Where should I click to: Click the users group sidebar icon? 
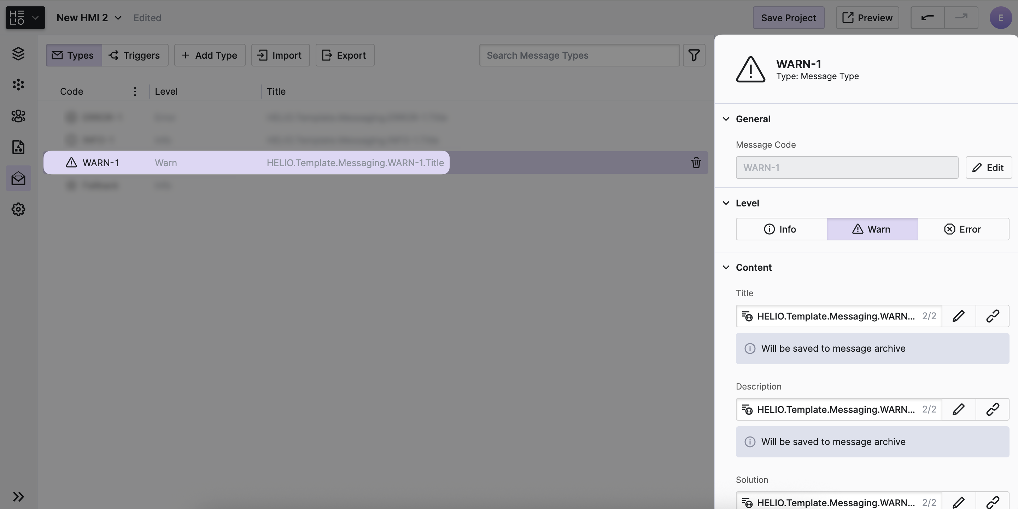(x=18, y=116)
